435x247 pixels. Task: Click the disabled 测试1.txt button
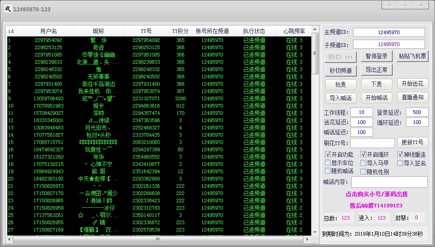coord(340,57)
